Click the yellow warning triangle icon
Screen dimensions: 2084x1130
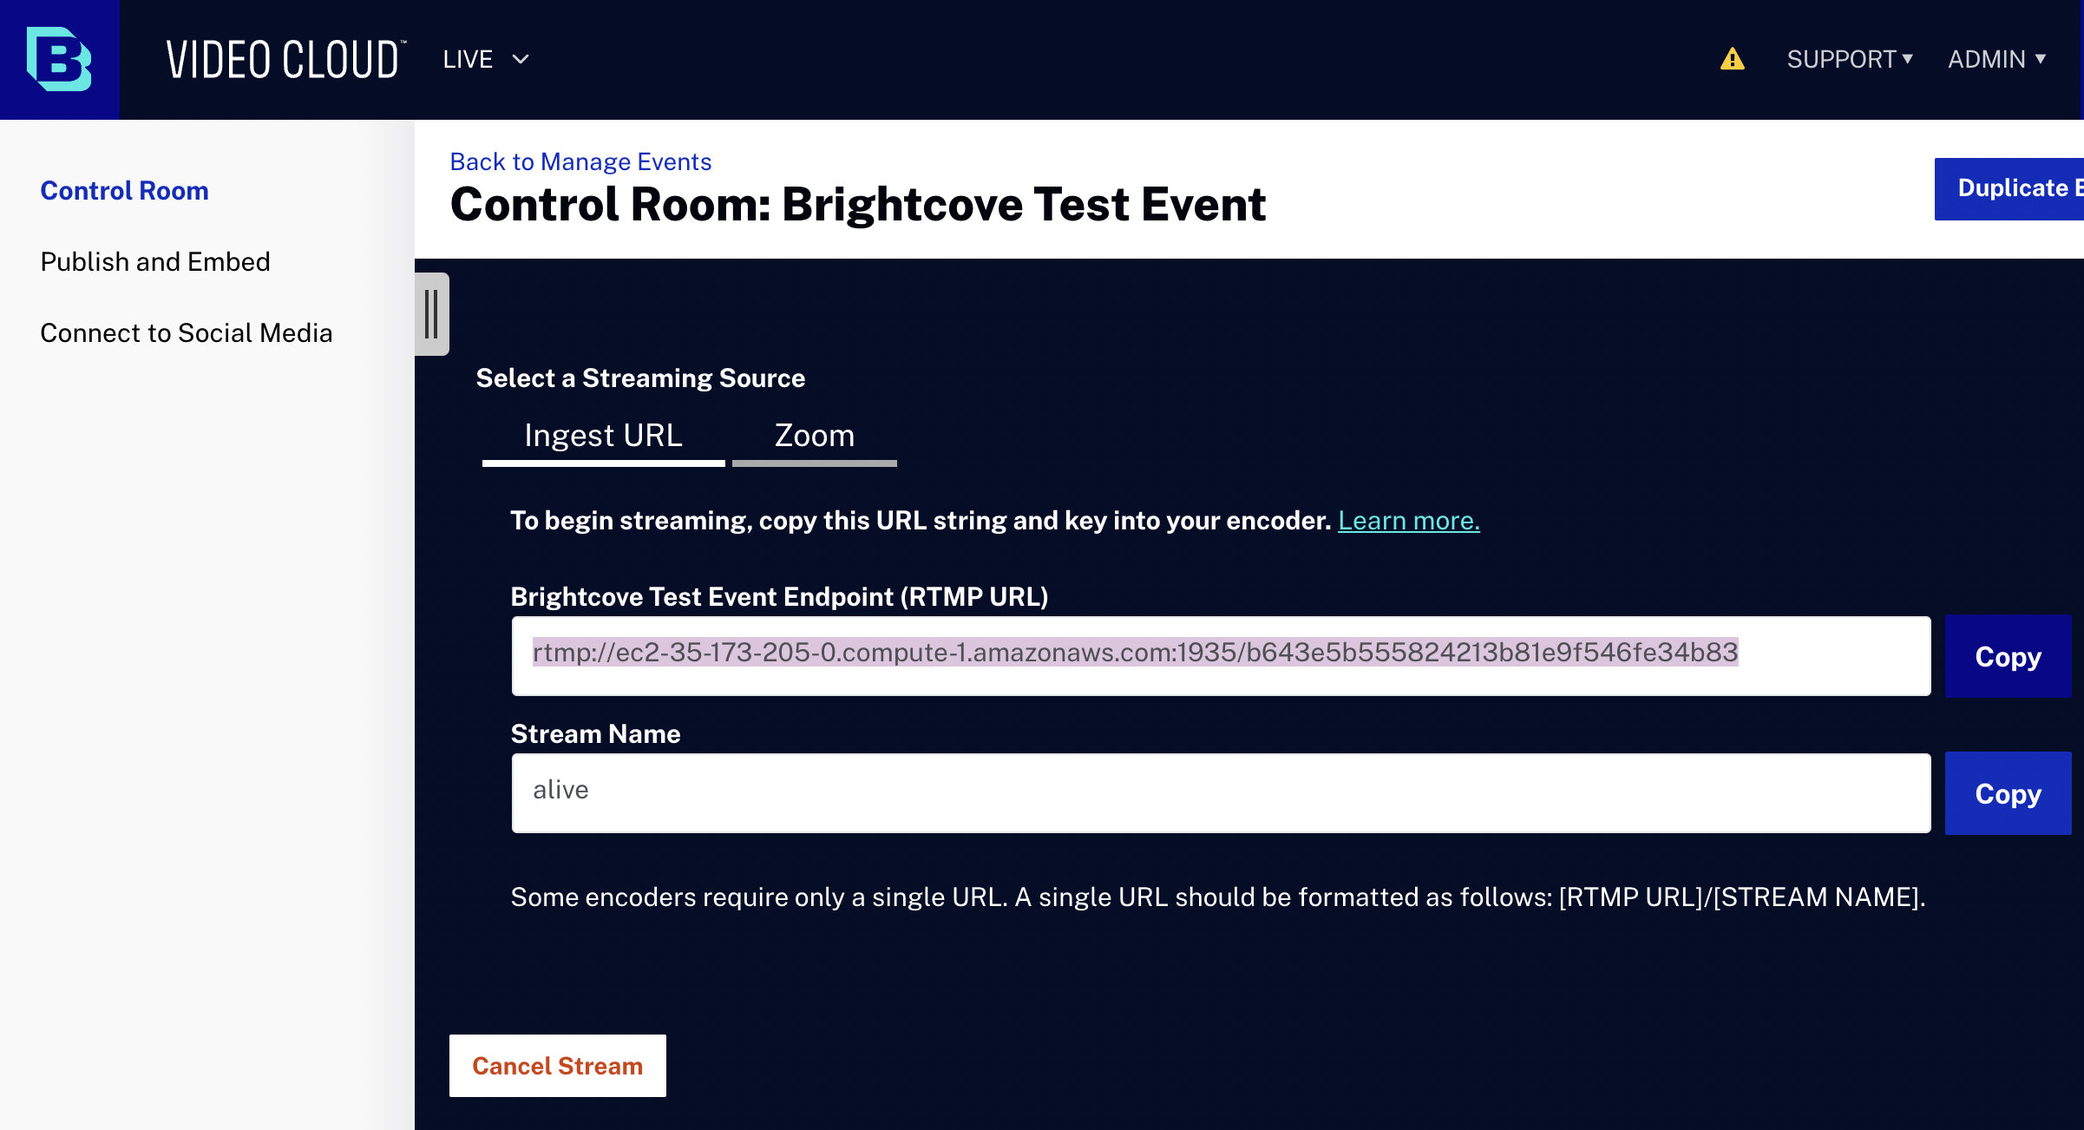click(x=1732, y=59)
